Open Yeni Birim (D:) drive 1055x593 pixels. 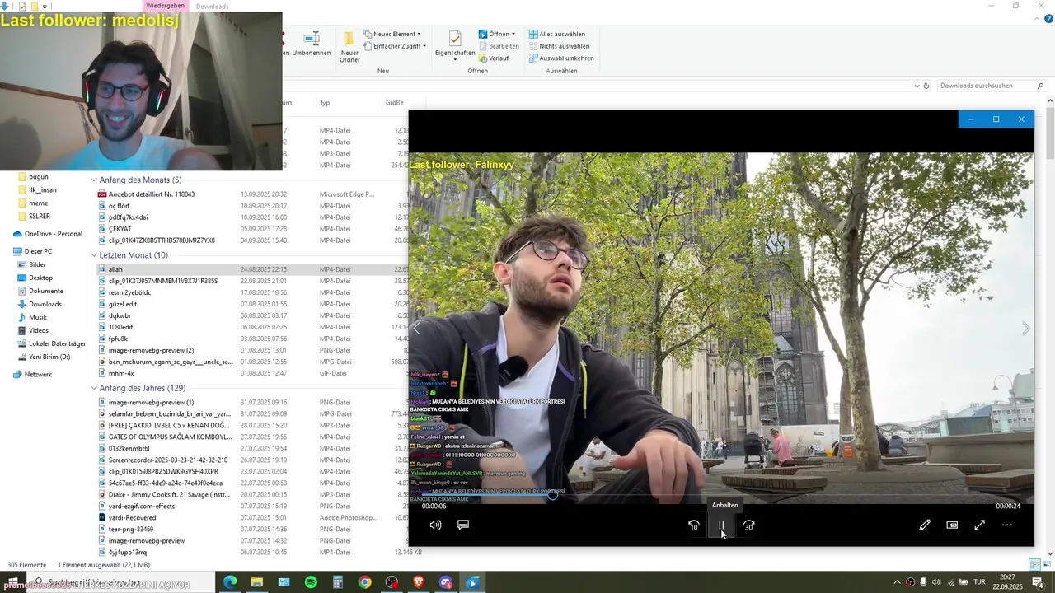pos(49,357)
